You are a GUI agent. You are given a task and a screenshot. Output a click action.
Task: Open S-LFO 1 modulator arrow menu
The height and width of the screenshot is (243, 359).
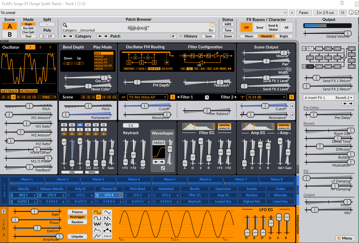[35, 201]
